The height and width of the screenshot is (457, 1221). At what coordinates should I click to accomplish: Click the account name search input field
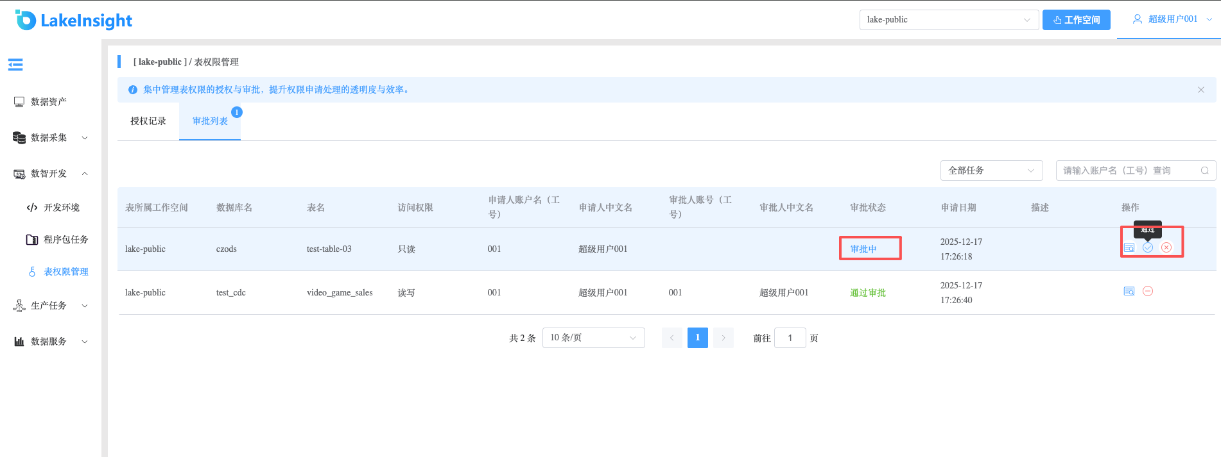[1129, 170]
